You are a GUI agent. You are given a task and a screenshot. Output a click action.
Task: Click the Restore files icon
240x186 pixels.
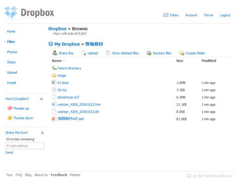[149, 53]
